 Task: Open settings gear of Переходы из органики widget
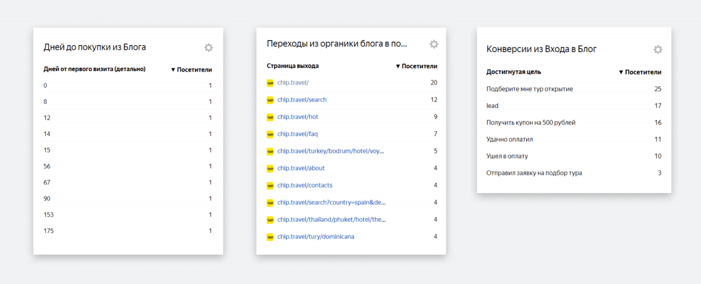pos(434,44)
